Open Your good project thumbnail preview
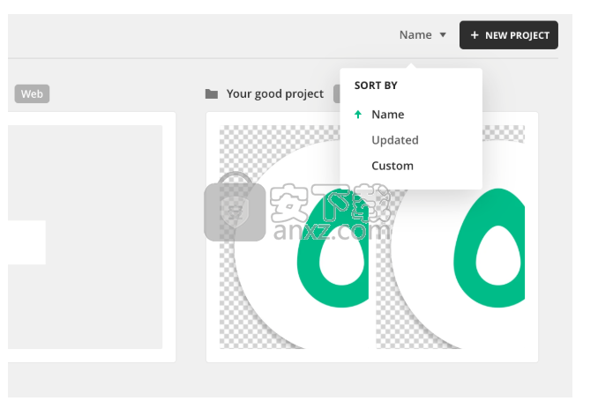598x416 pixels. pos(372,237)
